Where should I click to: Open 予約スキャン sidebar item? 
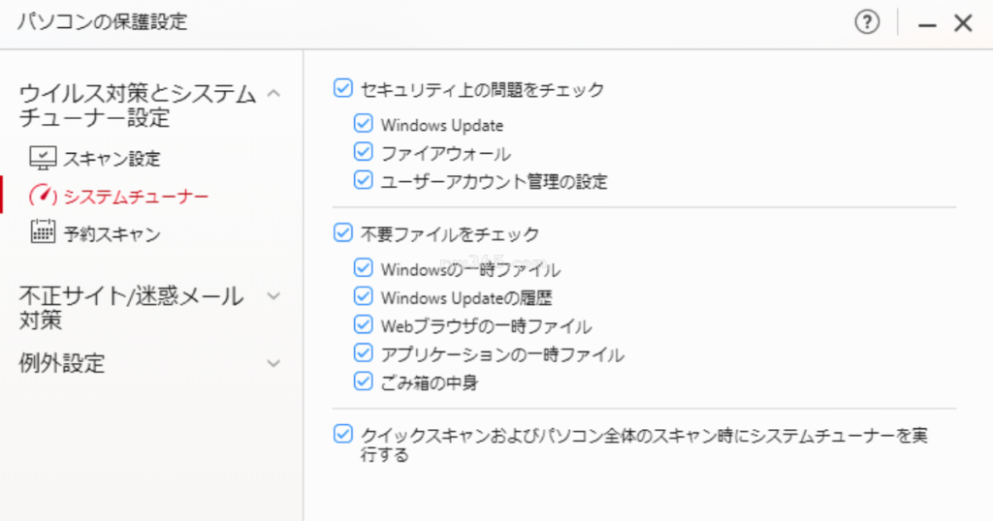tap(112, 234)
